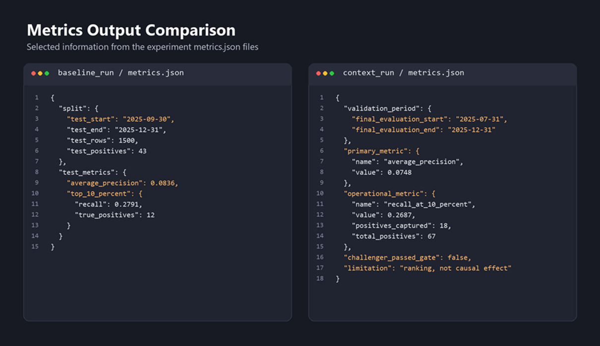Click the "test_start": "2025-09-30" line
Screen dimensions: 600x346
(121, 119)
